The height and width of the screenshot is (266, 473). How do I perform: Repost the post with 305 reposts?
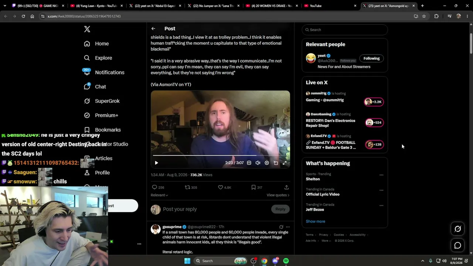point(187,187)
